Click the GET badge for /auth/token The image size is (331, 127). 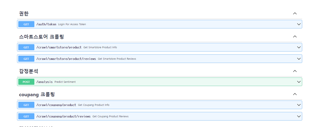click(26, 24)
